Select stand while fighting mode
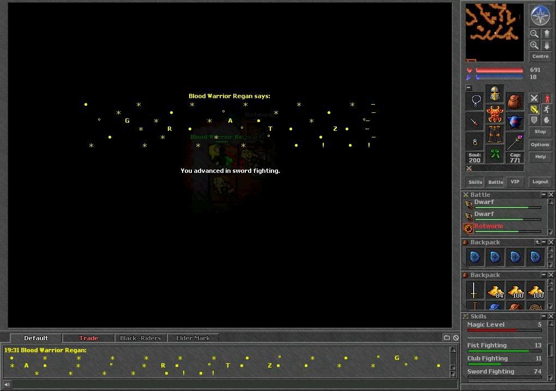Screen dimensions: 556x391 [x=547, y=98]
